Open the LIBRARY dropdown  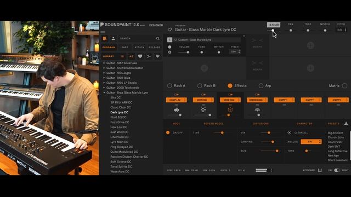click(114, 56)
